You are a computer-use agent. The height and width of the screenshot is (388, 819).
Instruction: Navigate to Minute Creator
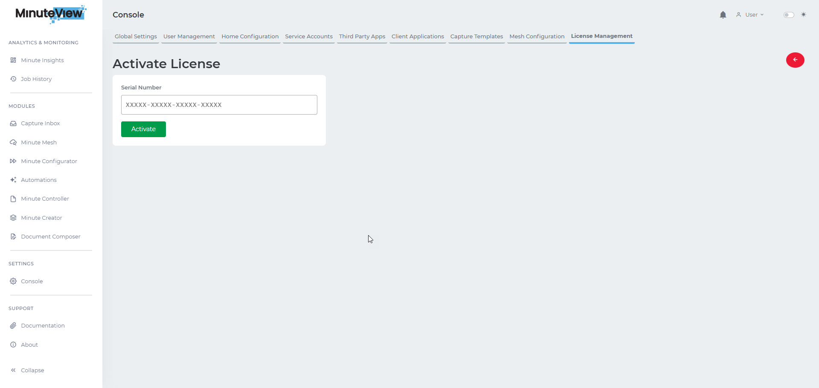click(41, 218)
